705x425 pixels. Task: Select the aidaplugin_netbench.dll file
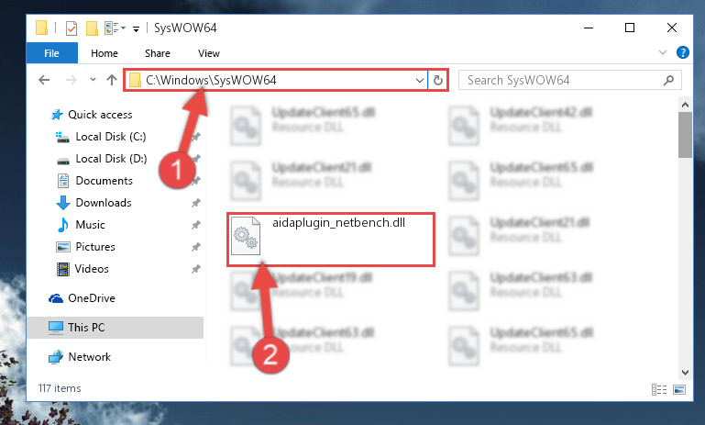click(x=331, y=240)
